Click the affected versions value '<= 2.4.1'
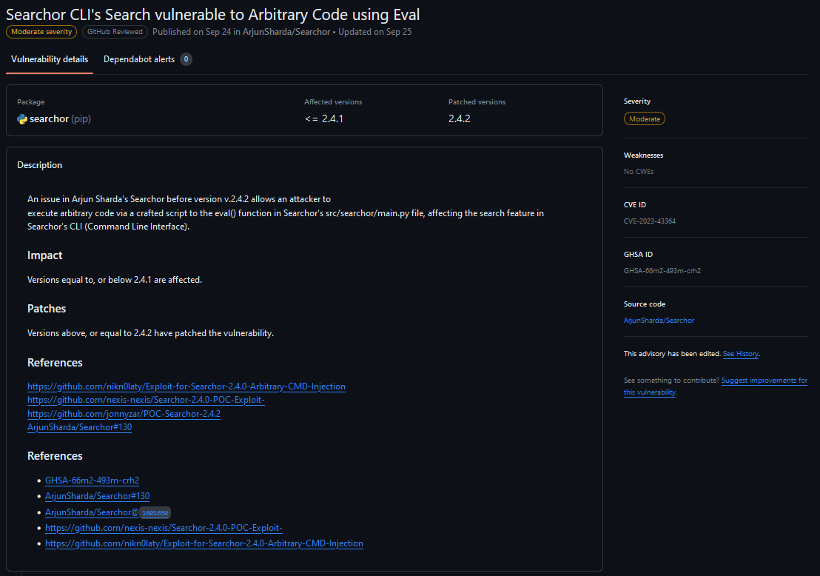 tap(324, 118)
